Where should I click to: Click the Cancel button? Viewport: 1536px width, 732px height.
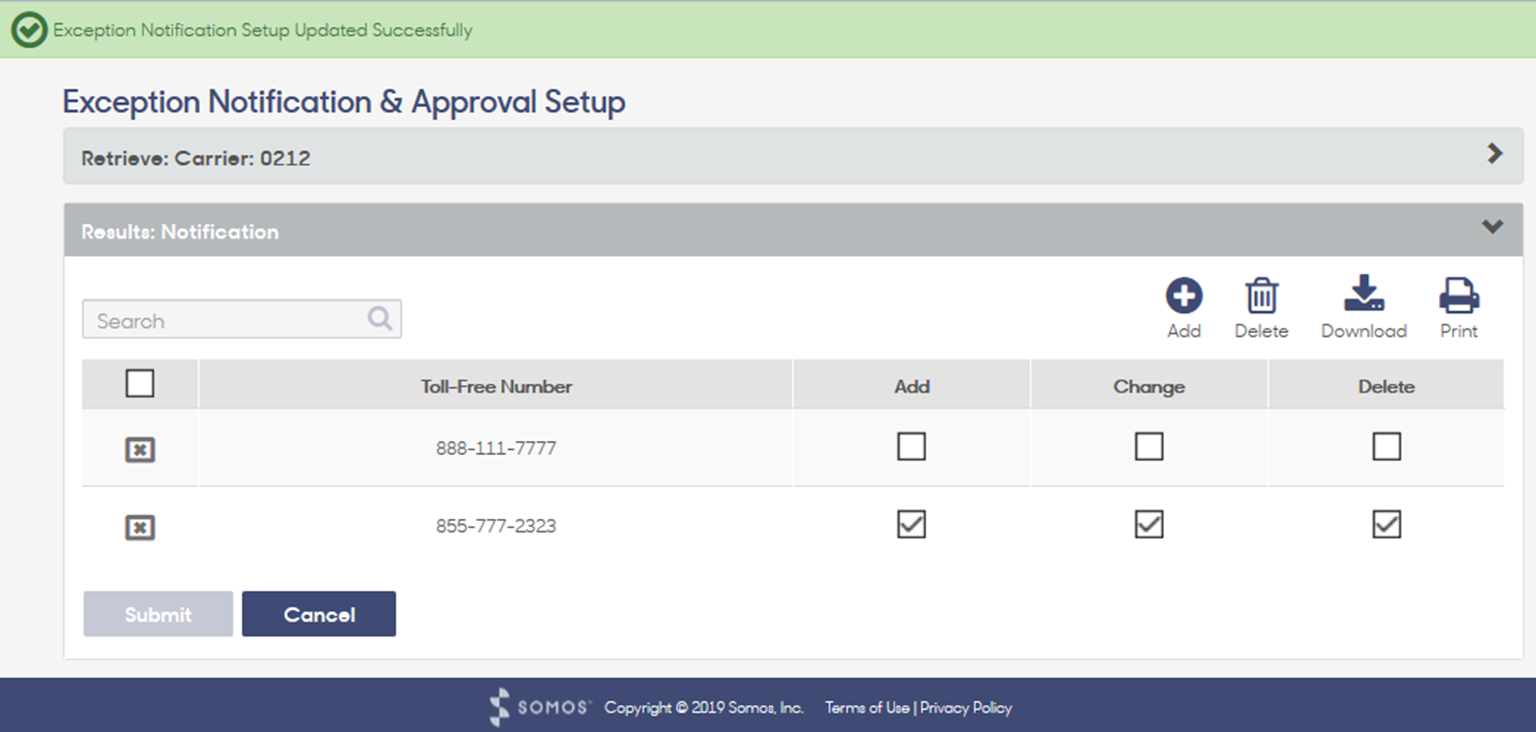(319, 614)
